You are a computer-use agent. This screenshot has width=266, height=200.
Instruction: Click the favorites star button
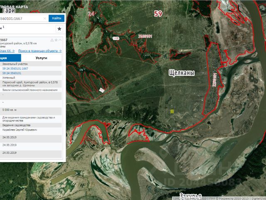click(59, 29)
